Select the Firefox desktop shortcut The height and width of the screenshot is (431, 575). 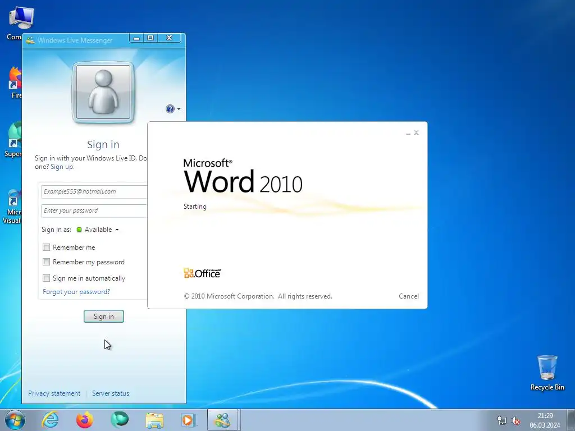tap(15, 82)
